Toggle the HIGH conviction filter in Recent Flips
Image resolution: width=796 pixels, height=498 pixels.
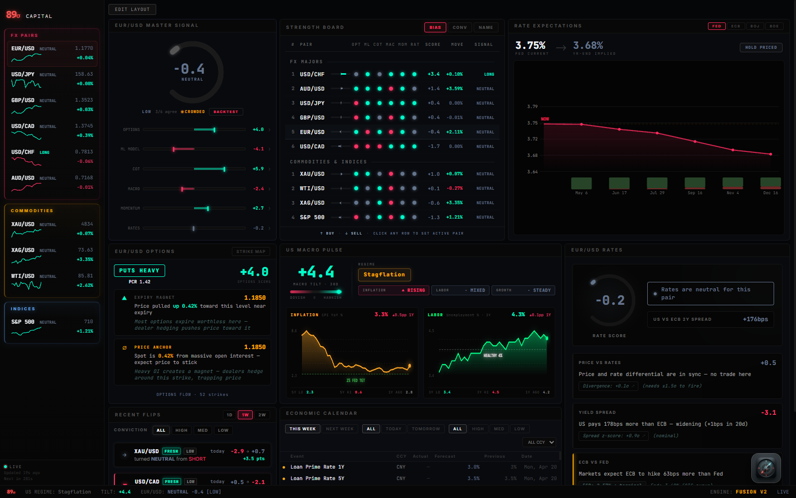point(181,430)
